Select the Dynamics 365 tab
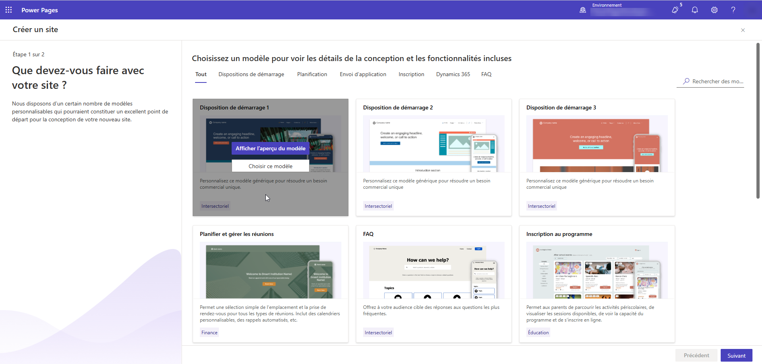The width and height of the screenshot is (762, 364). click(453, 74)
